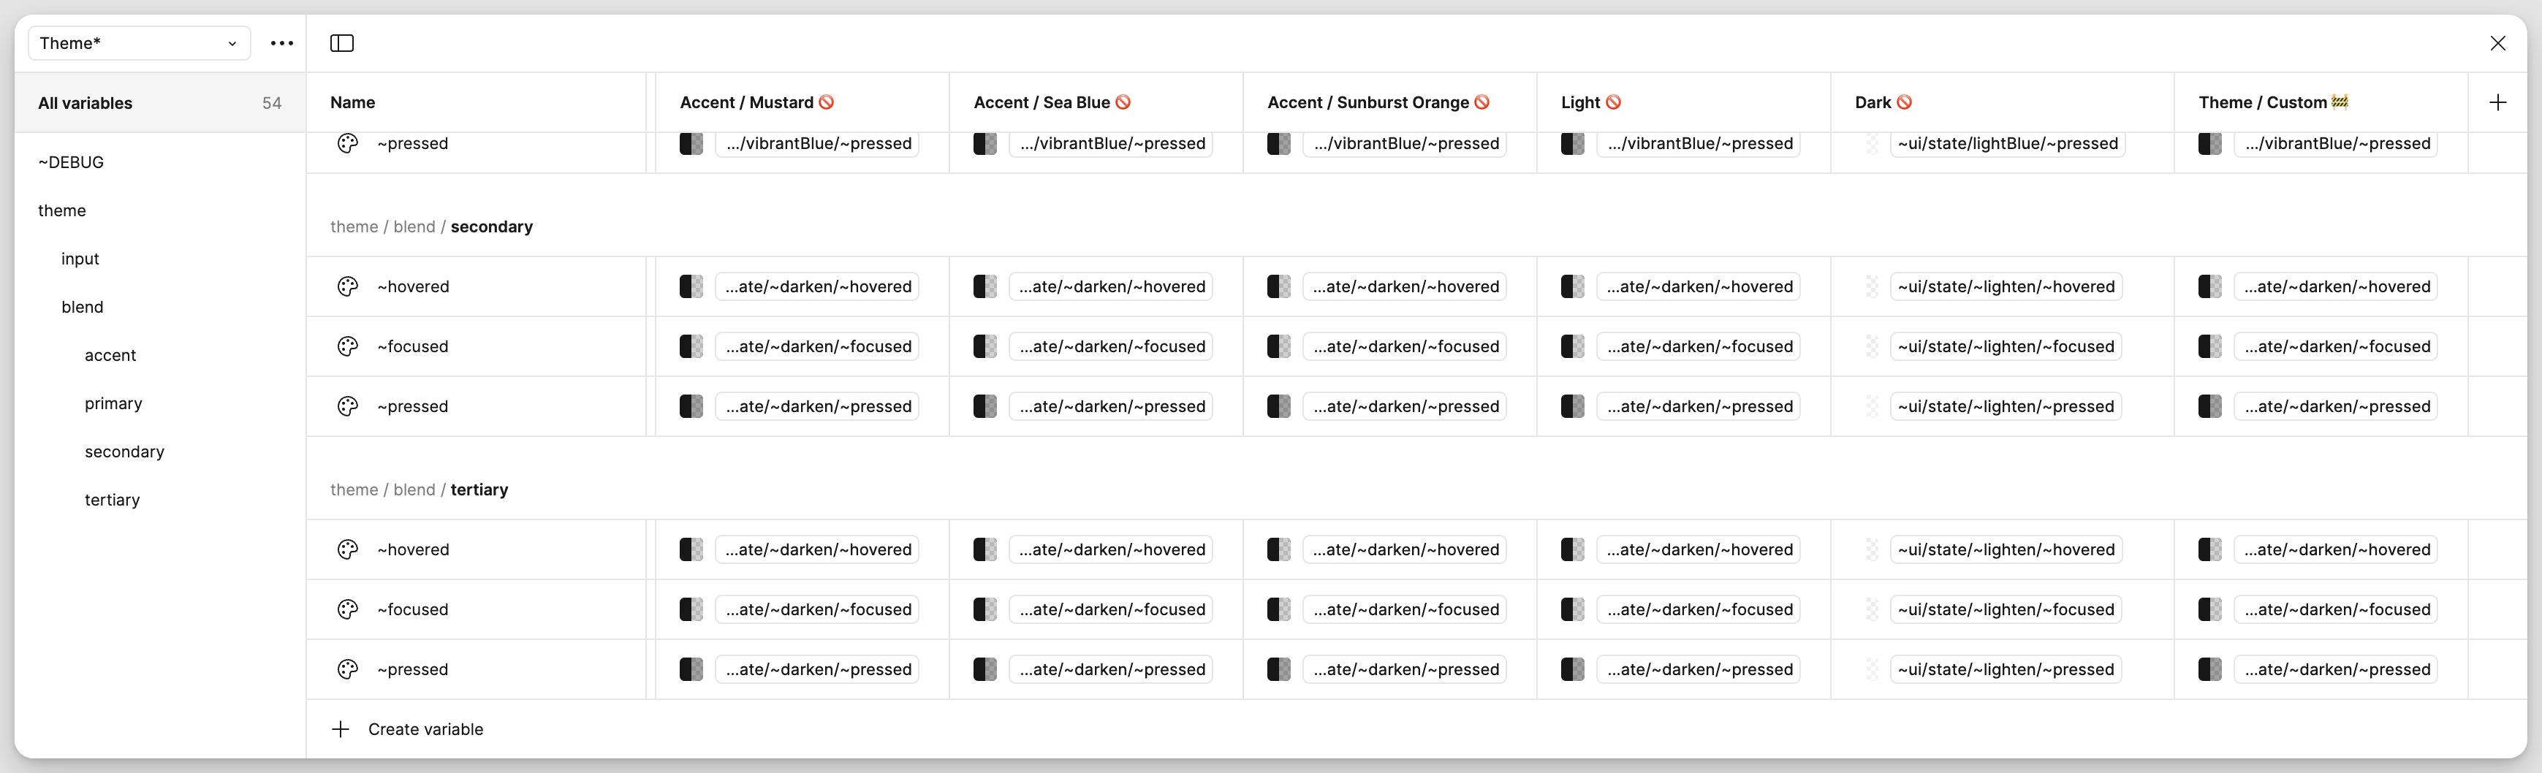Select the secondary ~focused variable name
This screenshot has height=773, width=2542.
[412, 347]
